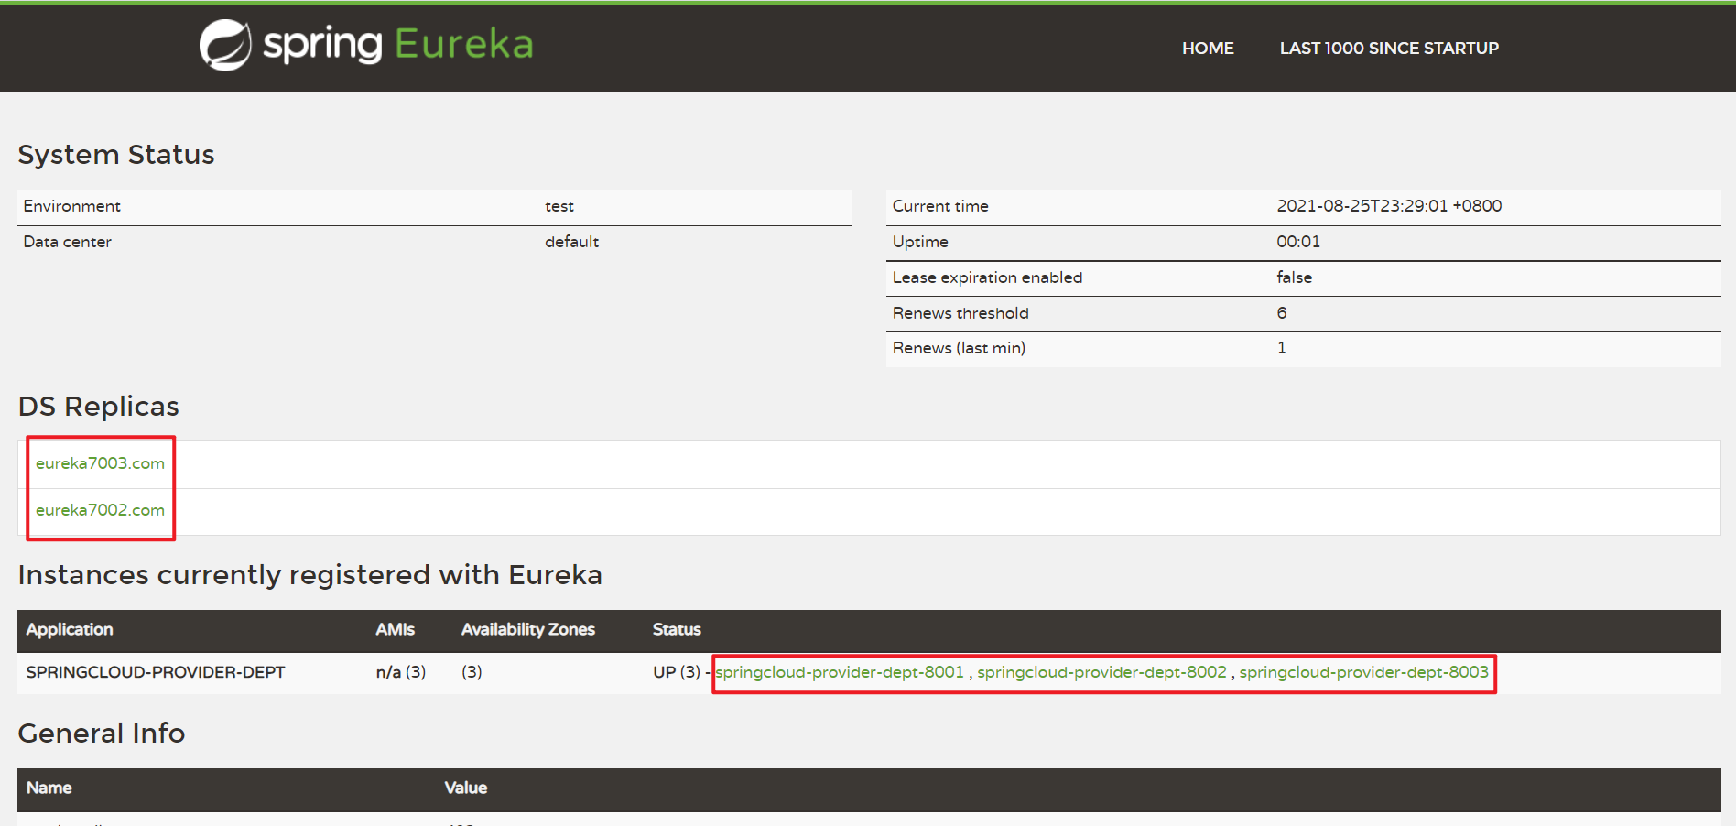The height and width of the screenshot is (826, 1736).
Task: Click the Uptime label
Action: click(x=920, y=242)
